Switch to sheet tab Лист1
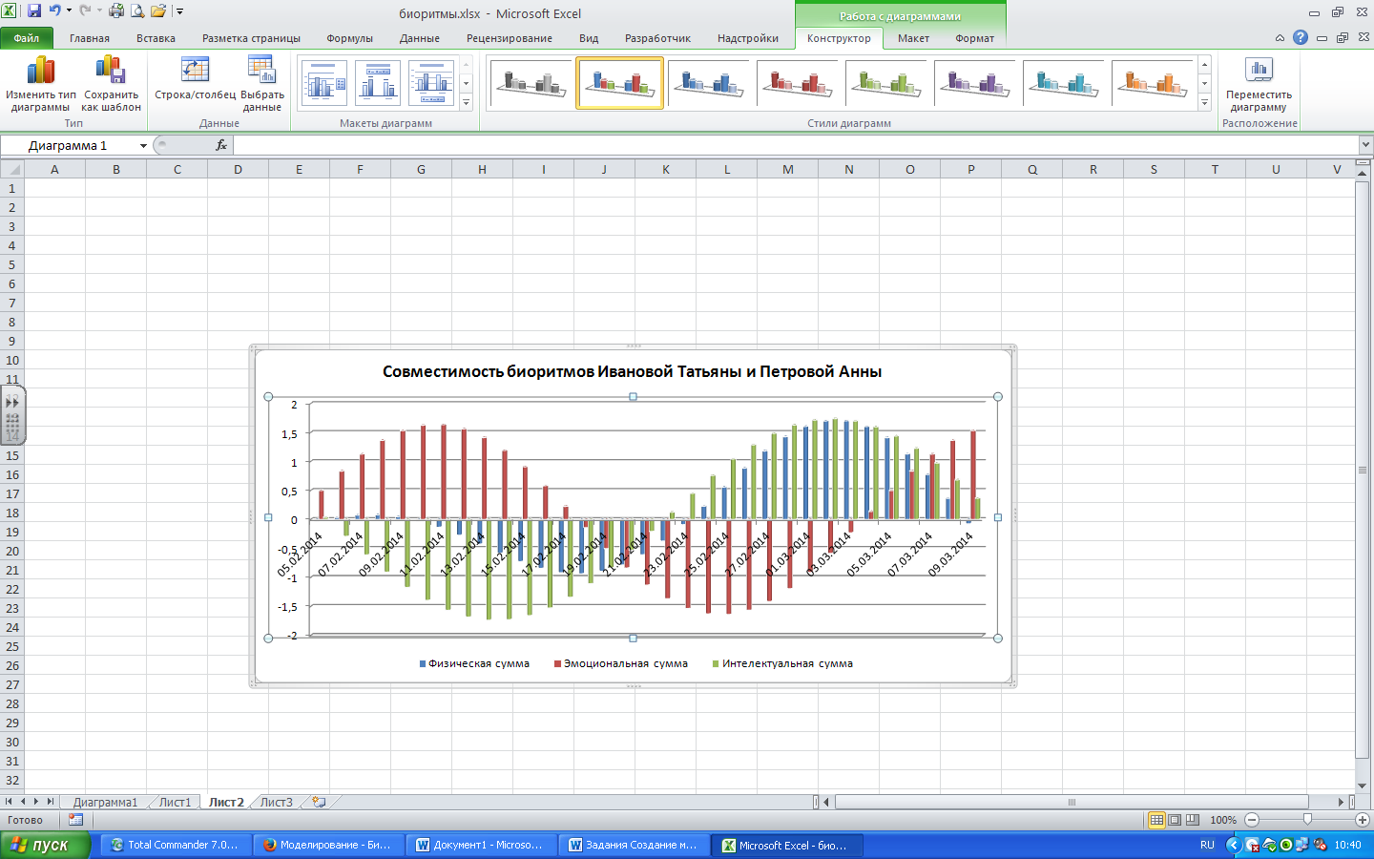The height and width of the screenshot is (859, 1374). pyautogui.click(x=175, y=802)
